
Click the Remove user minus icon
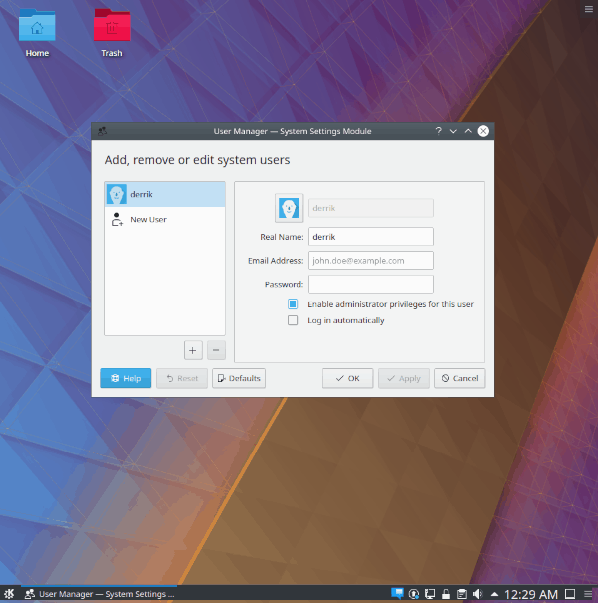[x=216, y=350]
